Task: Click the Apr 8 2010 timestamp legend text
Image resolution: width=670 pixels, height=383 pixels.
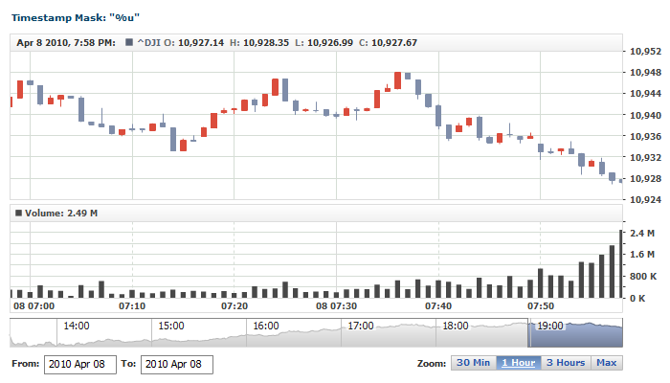Action: (66, 42)
